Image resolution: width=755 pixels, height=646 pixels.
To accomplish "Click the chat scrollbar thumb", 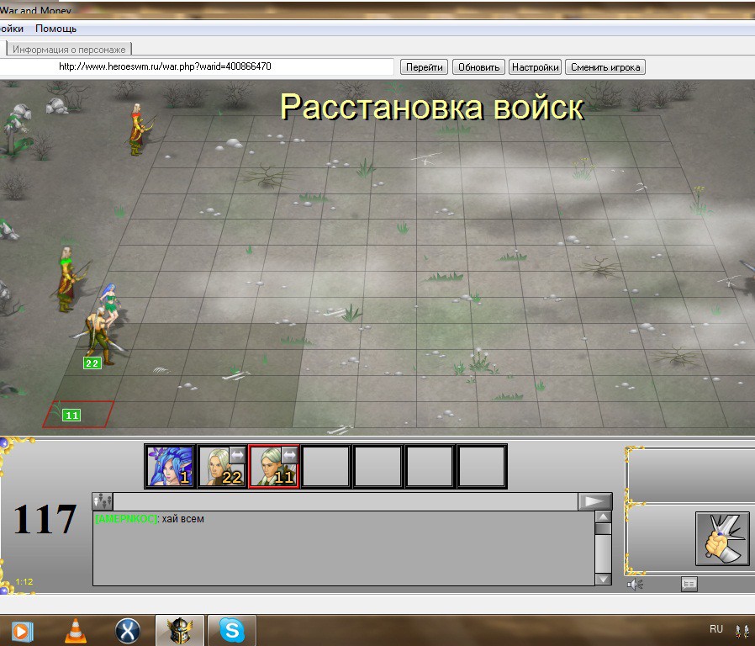I will click(x=603, y=529).
